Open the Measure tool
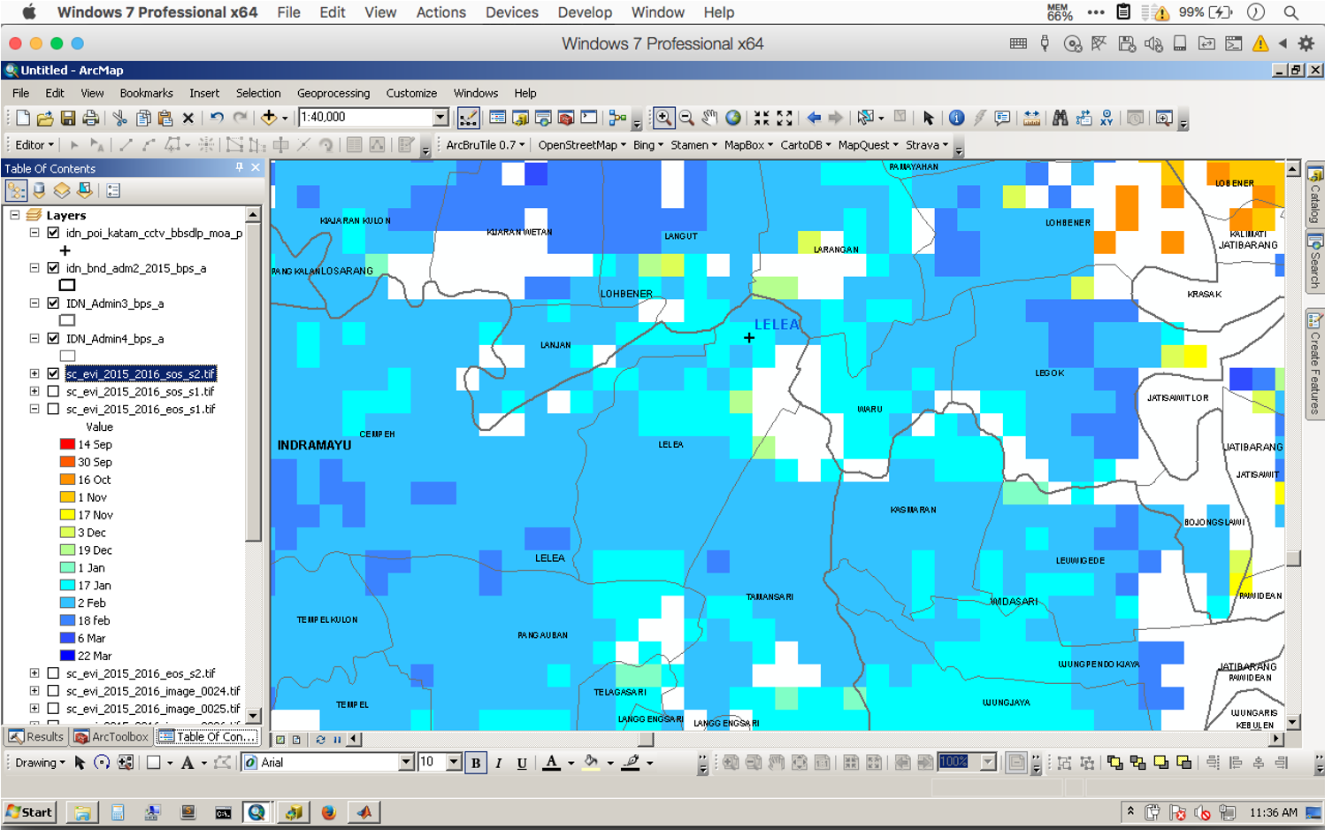1325x830 pixels. click(1031, 118)
